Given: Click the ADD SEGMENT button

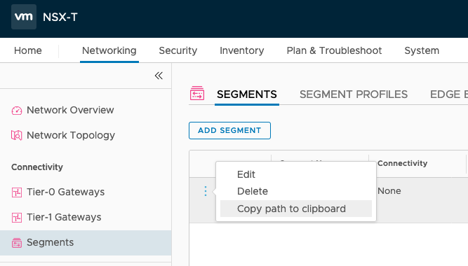Looking at the screenshot, I should click(229, 130).
